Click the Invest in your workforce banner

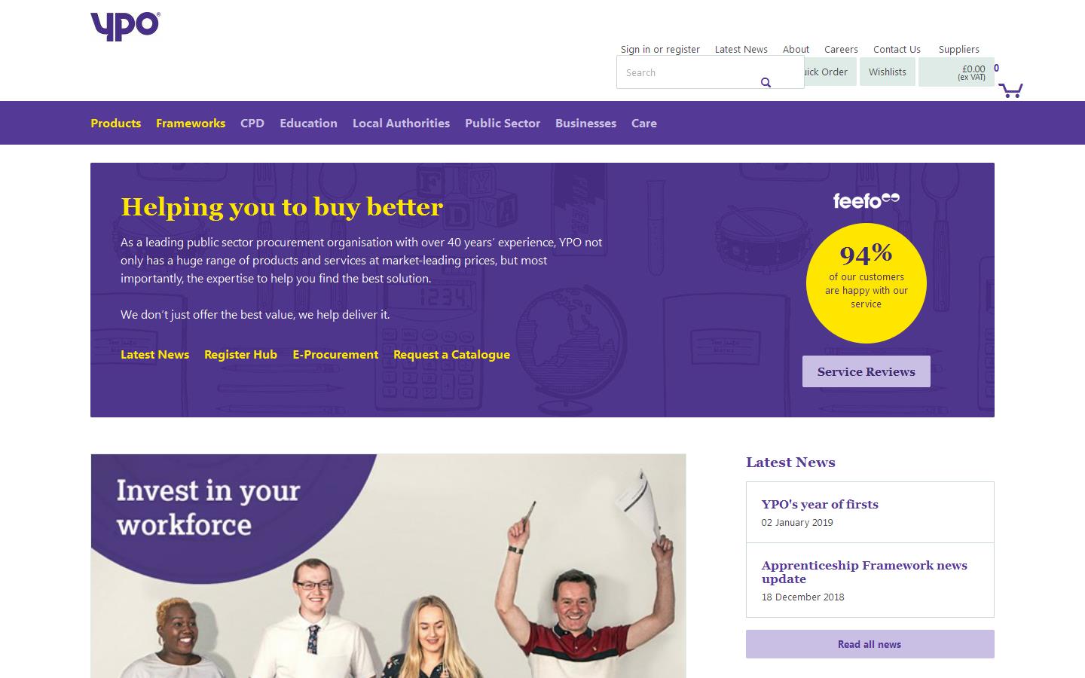tap(388, 566)
